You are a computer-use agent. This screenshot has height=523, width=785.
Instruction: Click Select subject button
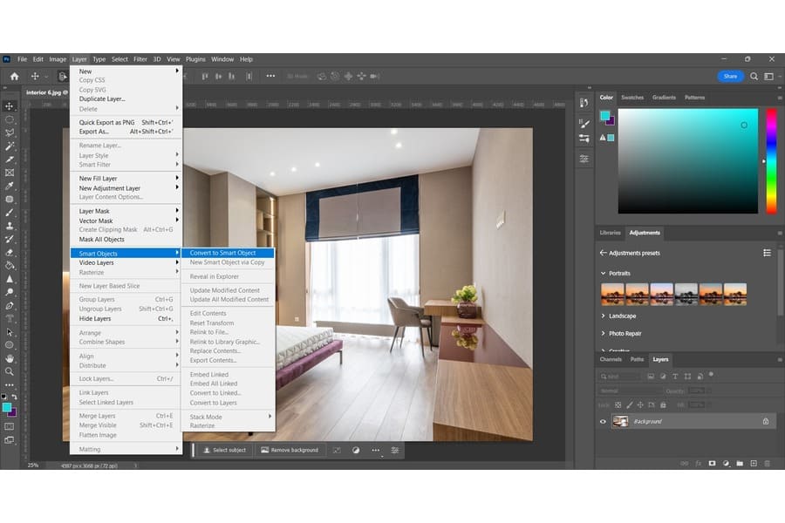[224, 450]
